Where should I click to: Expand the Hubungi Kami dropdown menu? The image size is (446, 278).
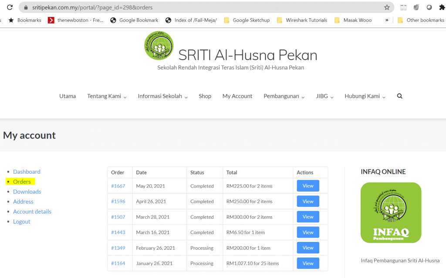[x=365, y=96]
